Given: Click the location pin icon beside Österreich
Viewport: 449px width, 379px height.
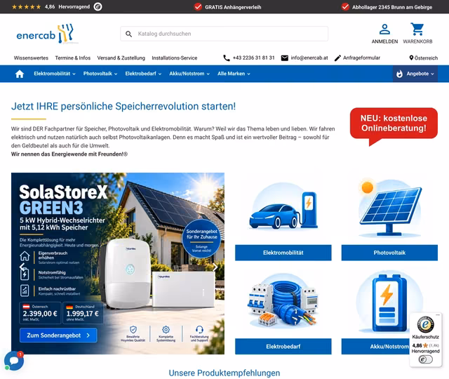Looking at the screenshot, I should tap(411, 58).
